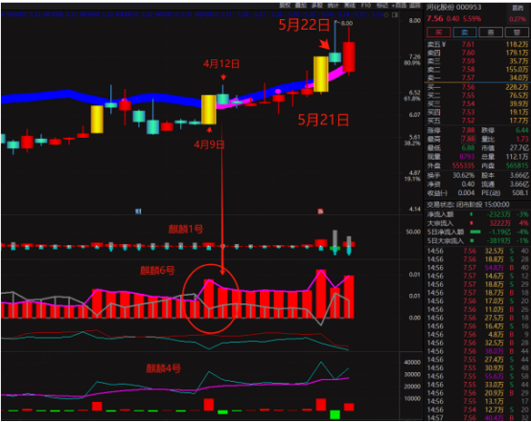Click the red 买 buy button
Image resolution: width=531 pixels, height=422 pixels.
439,33
